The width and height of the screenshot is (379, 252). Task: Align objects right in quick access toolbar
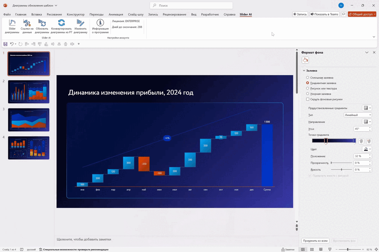[33, 44]
